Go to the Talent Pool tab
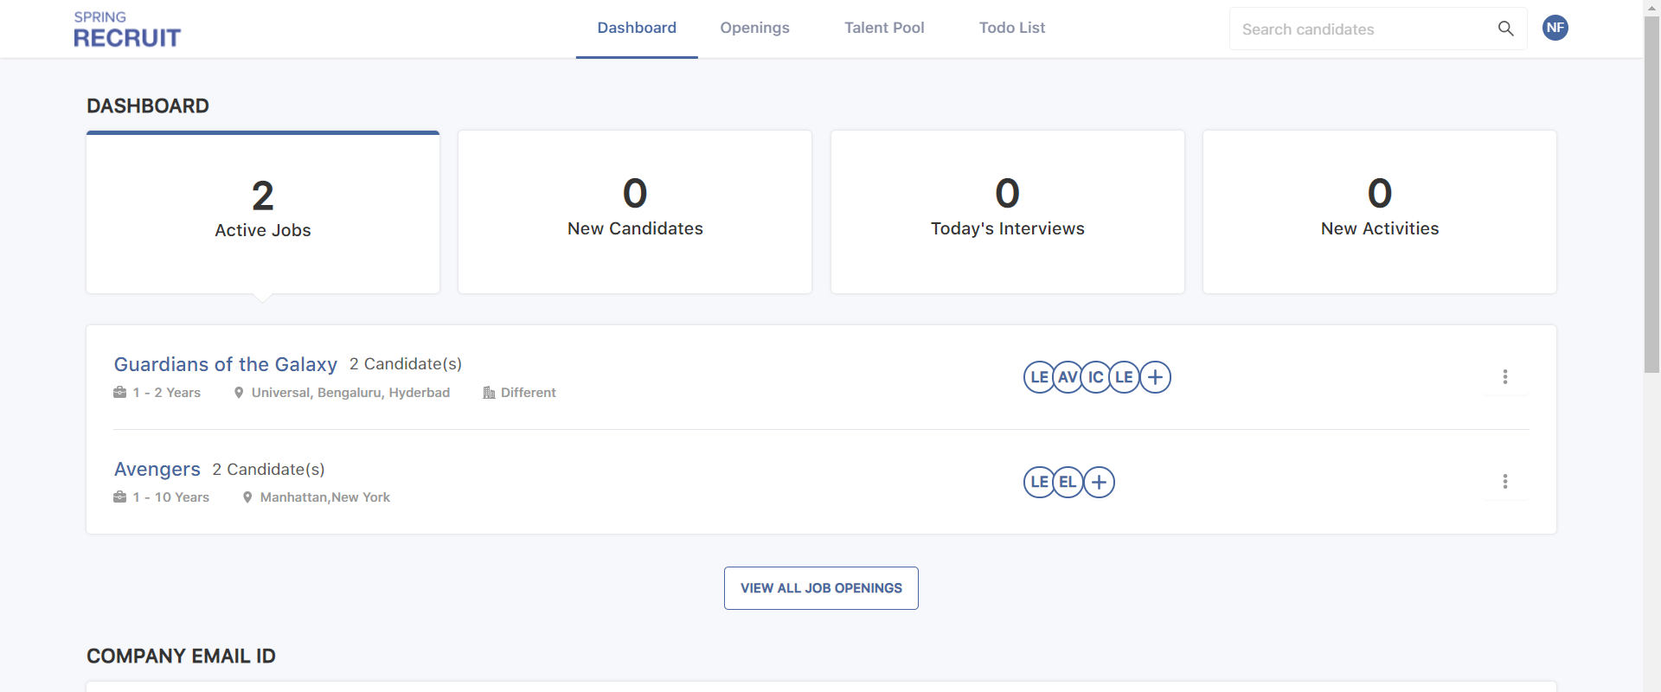Image resolution: width=1661 pixels, height=692 pixels. [x=884, y=28]
